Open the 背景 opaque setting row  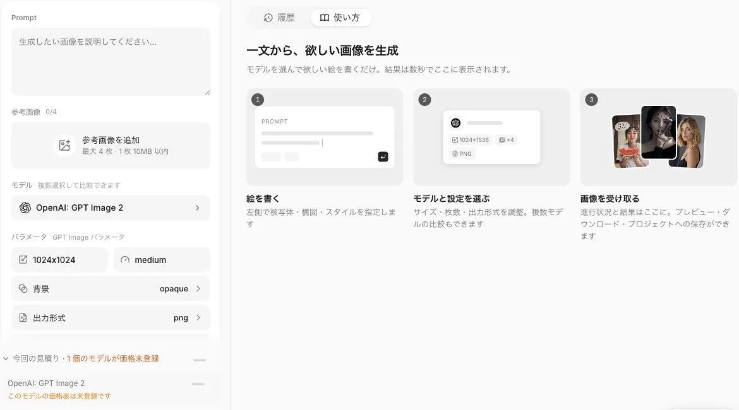[111, 288]
